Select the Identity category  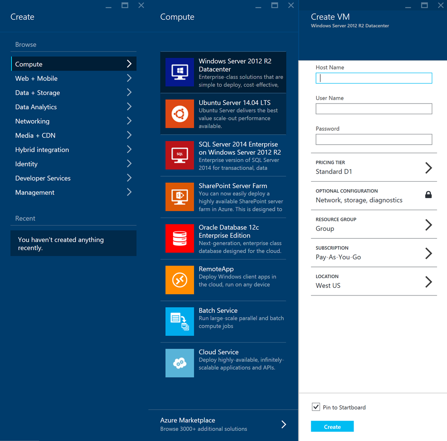click(x=74, y=164)
